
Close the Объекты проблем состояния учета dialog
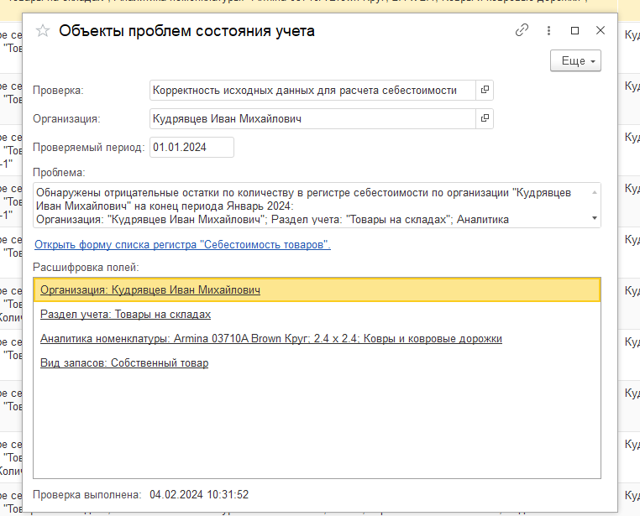point(601,30)
